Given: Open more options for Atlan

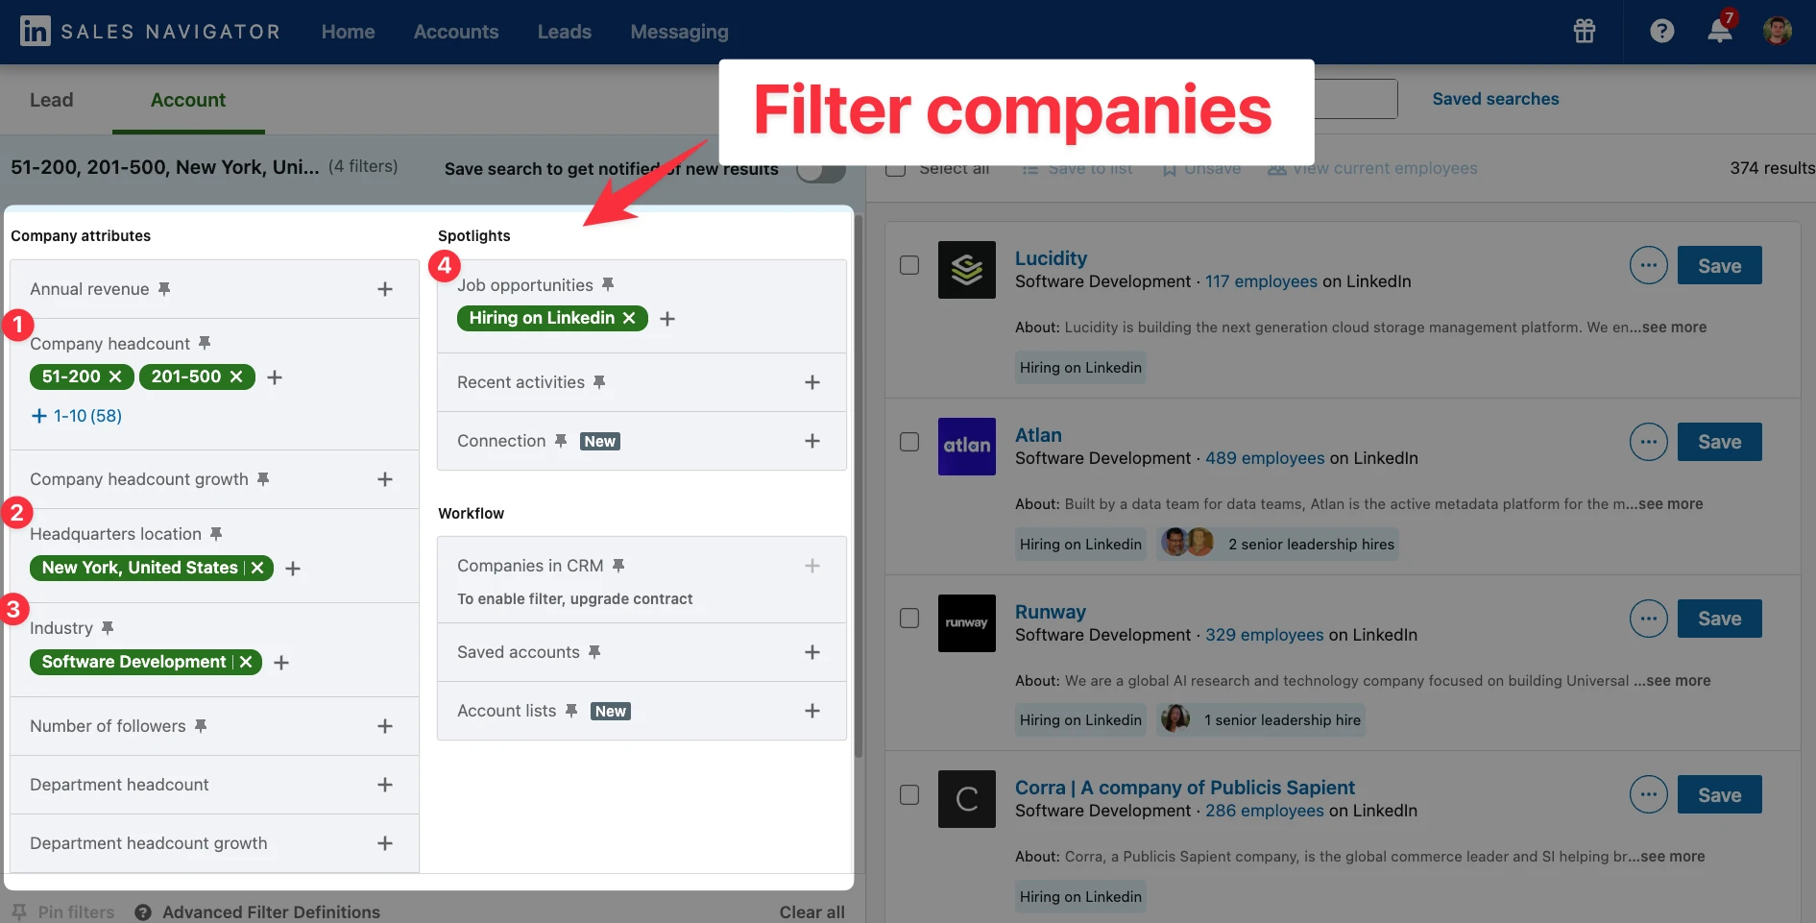Looking at the screenshot, I should (1649, 442).
